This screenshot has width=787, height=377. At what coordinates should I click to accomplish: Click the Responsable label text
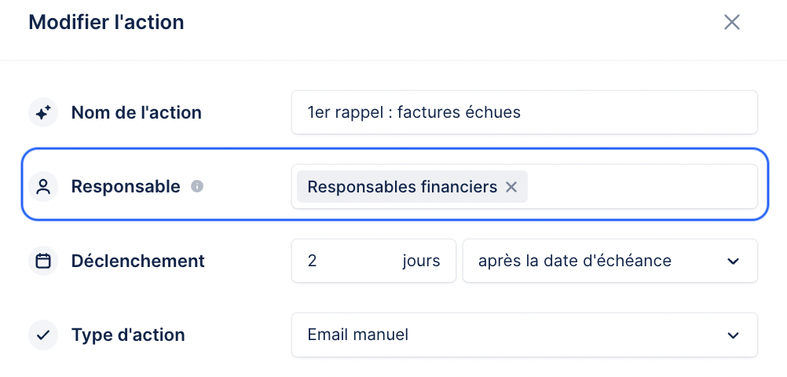[x=126, y=187]
